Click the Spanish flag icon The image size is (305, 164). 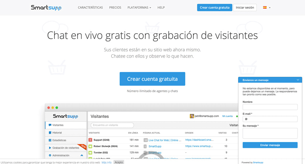coord(265,8)
